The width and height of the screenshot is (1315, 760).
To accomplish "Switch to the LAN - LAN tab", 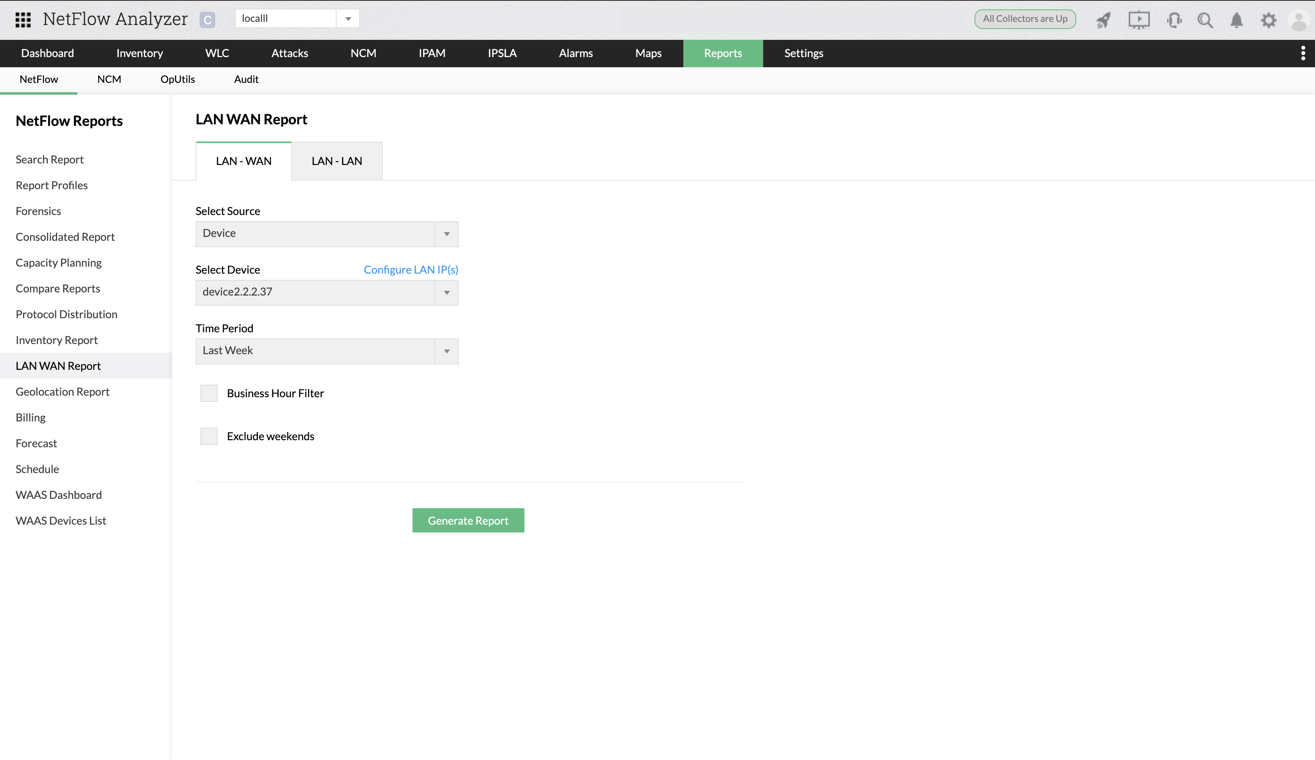I will click(337, 161).
